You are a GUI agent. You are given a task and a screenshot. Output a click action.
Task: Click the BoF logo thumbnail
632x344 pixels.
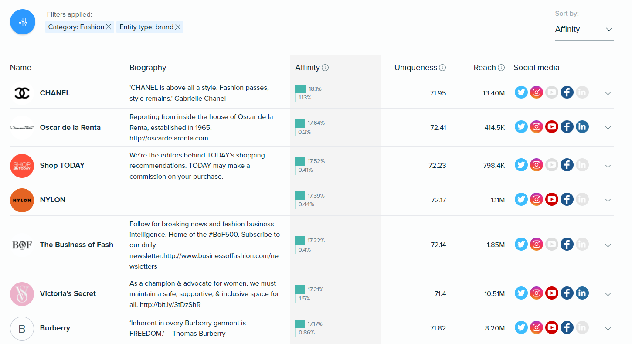tap(22, 245)
